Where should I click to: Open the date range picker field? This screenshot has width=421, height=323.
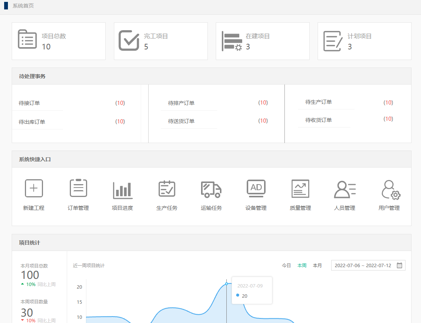[x=363, y=265]
